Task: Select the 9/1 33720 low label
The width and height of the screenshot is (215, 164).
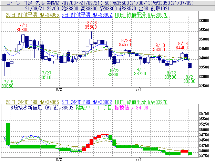Action: click(140, 71)
